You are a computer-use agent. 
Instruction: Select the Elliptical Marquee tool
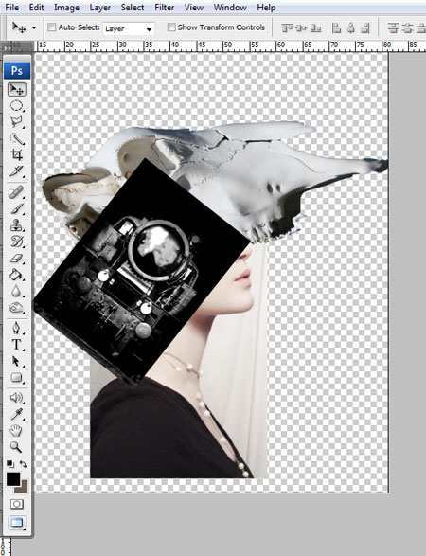(x=17, y=106)
